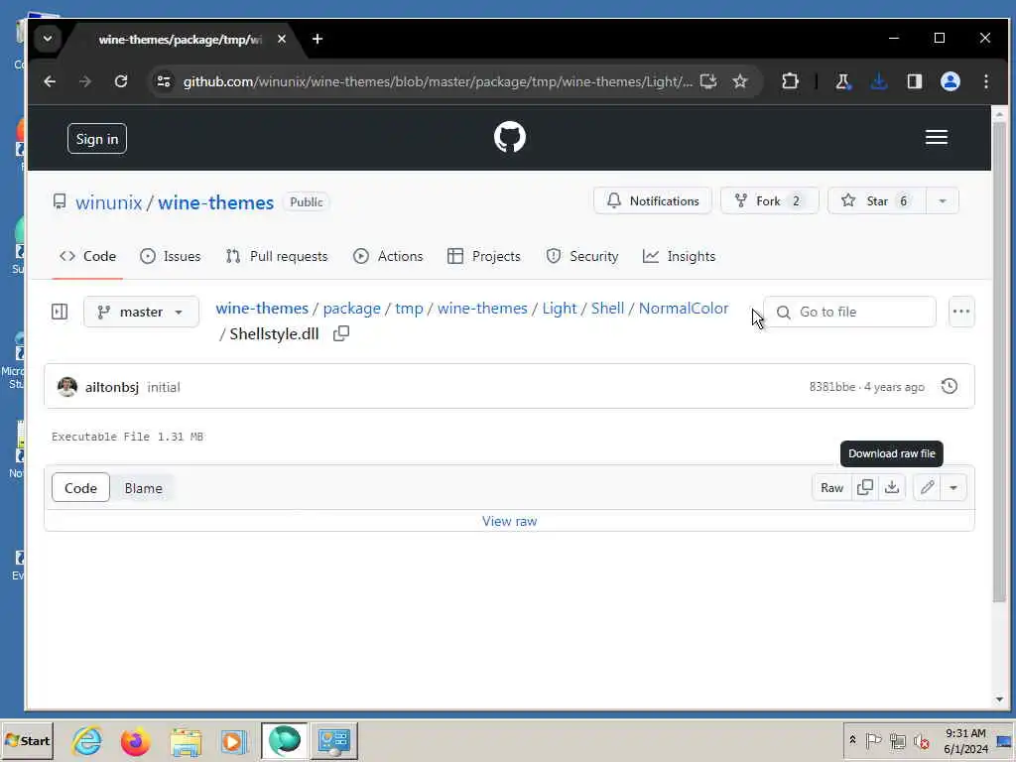
Task: Expand the file tree side panel
Action: coord(60,312)
